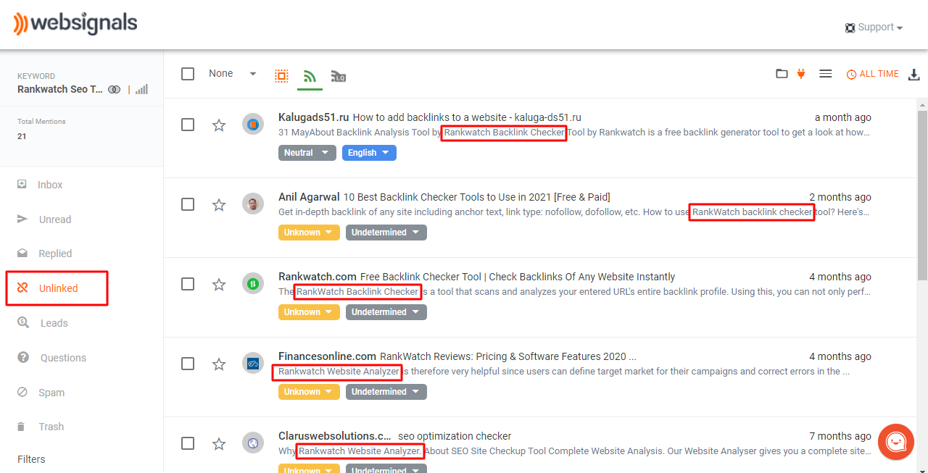Screen dimensions: 928x473
Task: Click the orange plug integration icon
Action: point(801,73)
